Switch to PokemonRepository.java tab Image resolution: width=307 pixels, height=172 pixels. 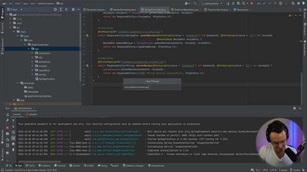tap(186, 10)
